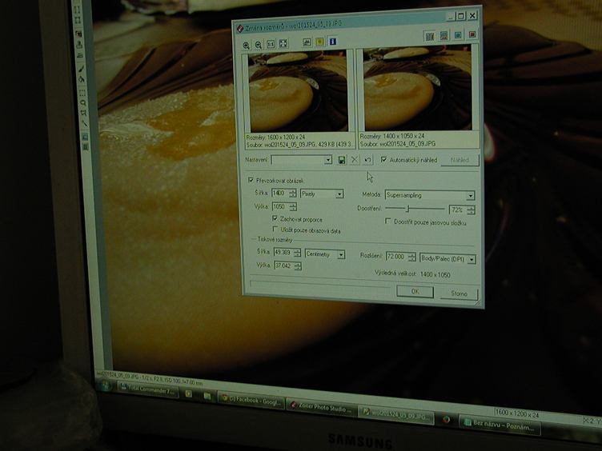This screenshot has width=602, height=451.
Task: Open the Windows Start button
Action: pos(104,385)
